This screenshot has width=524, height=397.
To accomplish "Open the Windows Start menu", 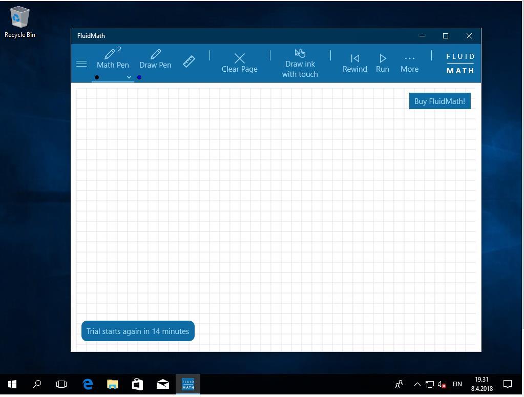I will pos(12,384).
